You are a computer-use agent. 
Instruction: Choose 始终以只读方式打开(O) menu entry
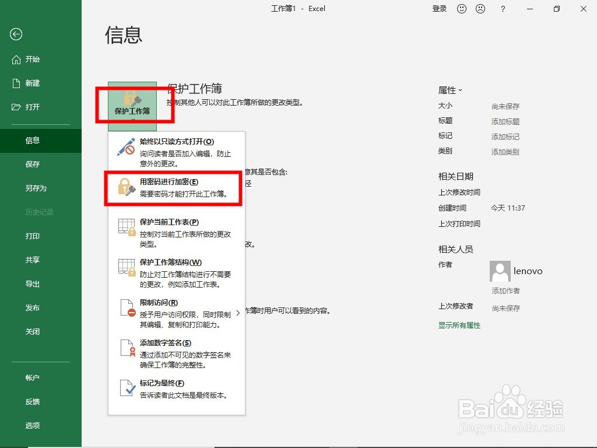click(177, 152)
